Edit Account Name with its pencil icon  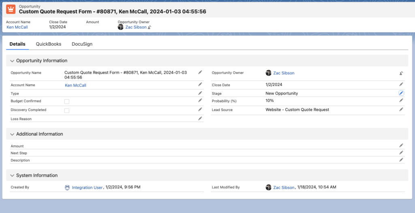[x=200, y=84]
